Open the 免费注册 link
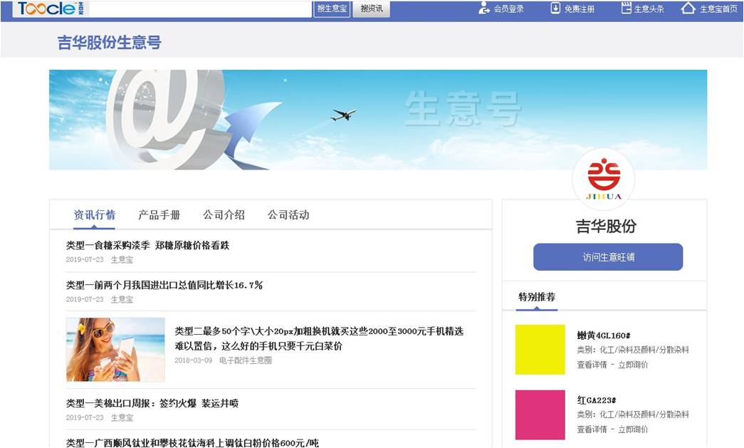This screenshot has height=448, width=744. coord(580,9)
